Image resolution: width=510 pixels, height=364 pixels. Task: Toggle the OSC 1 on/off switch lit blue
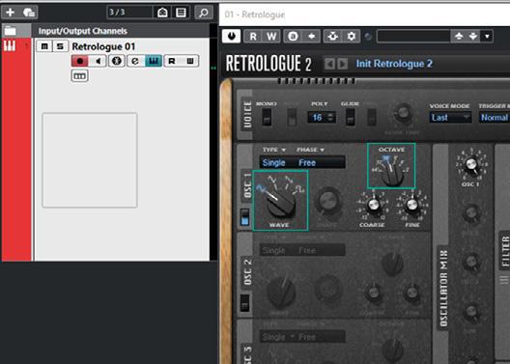pos(244,217)
